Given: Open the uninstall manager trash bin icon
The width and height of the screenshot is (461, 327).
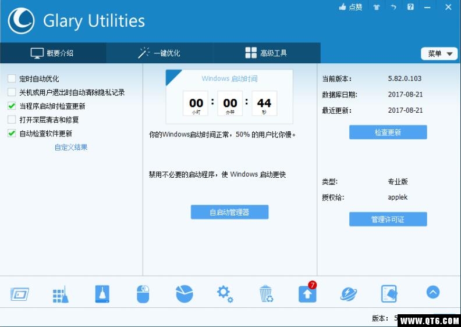Looking at the screenshot, I should 266,293.
